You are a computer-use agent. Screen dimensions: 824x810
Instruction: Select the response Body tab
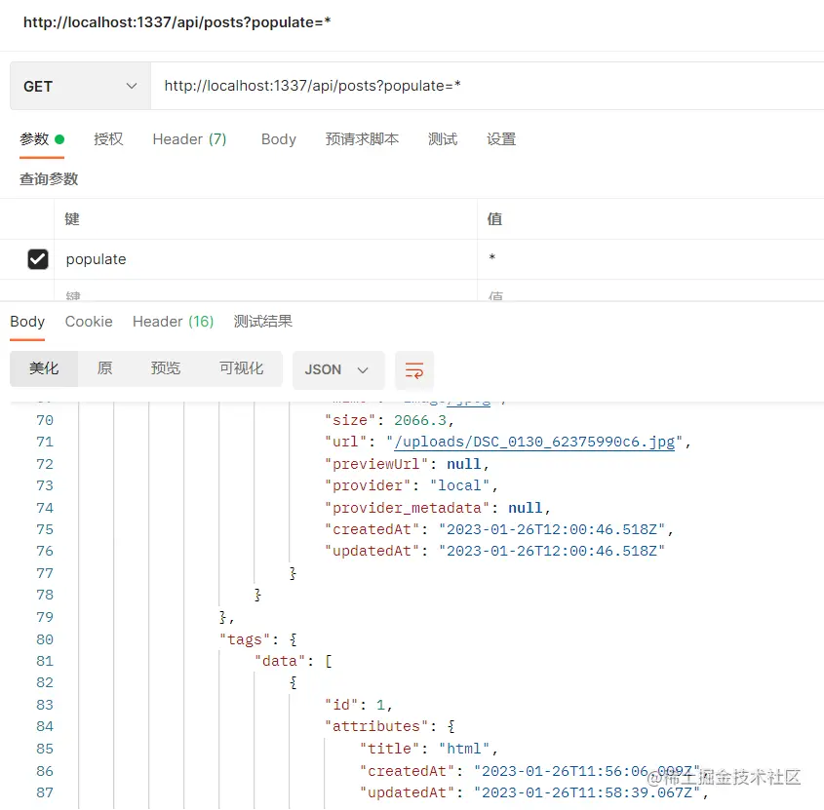pyautogui.click(x=27, y=322)
